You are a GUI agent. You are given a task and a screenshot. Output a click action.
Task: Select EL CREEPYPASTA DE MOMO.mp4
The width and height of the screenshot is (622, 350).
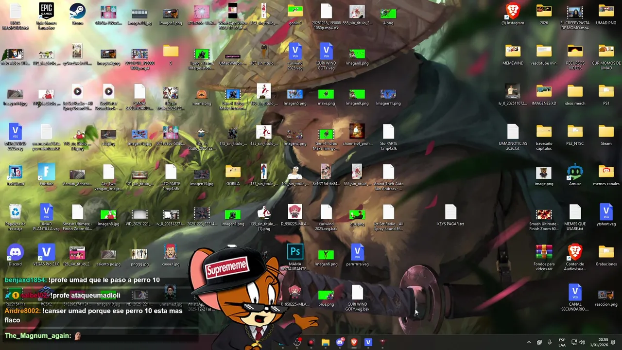tap(575, 17)
